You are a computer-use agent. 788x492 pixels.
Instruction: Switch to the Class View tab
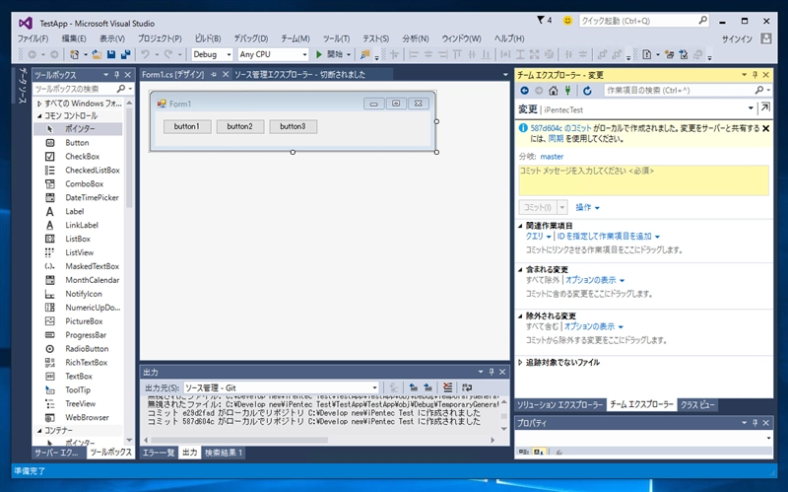click(x=697, y=405)
